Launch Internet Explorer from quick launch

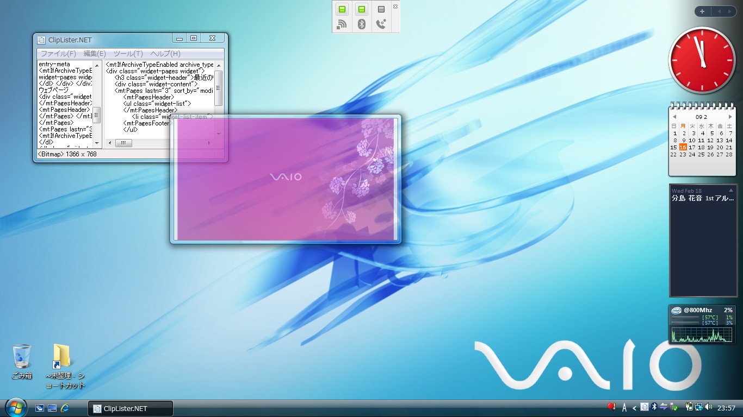65,408
